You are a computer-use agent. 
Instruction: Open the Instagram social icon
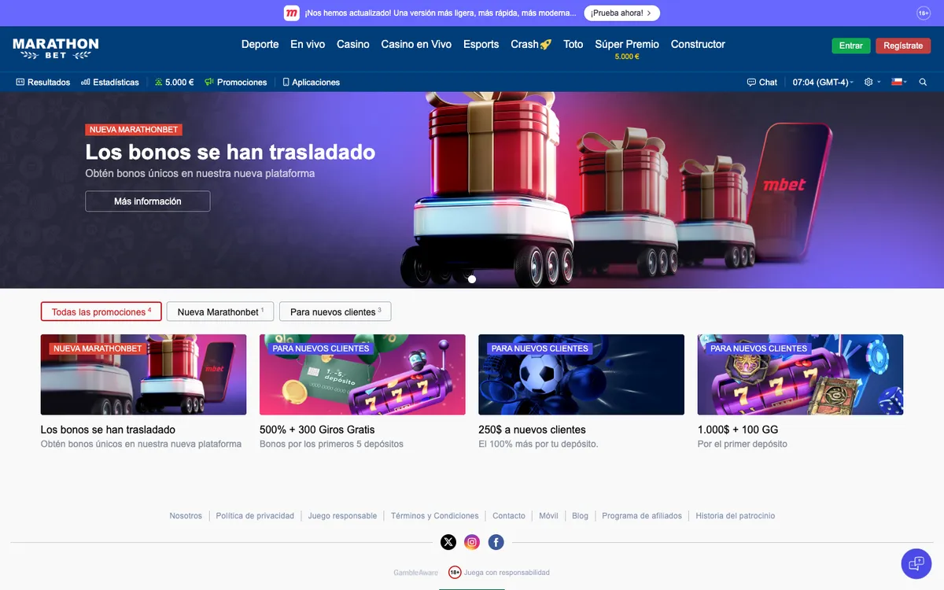(472, 542)
